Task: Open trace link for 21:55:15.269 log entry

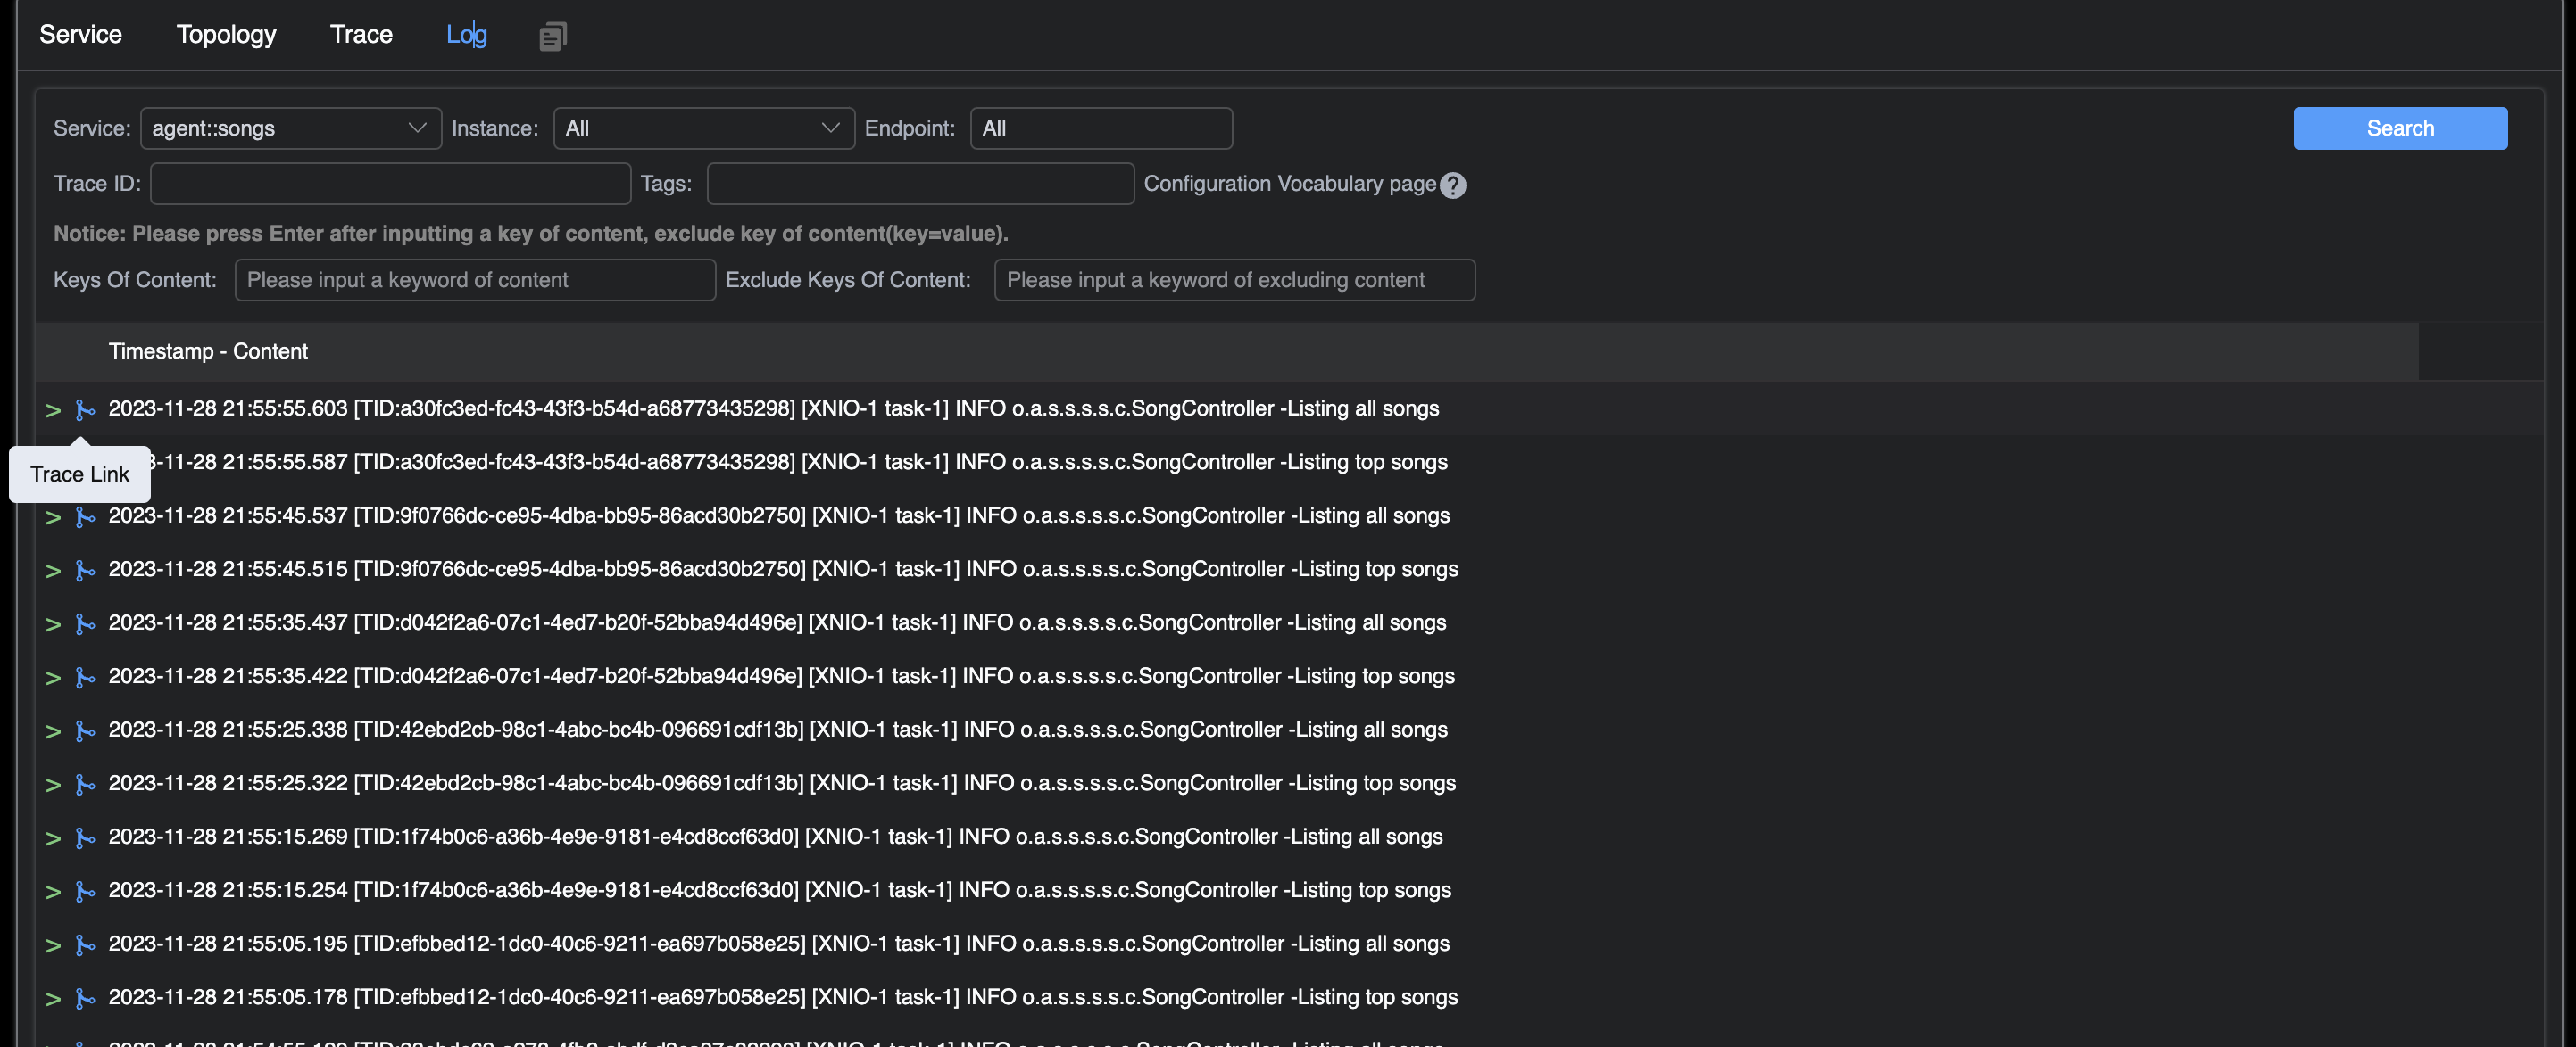Action: tap(85, 837)
